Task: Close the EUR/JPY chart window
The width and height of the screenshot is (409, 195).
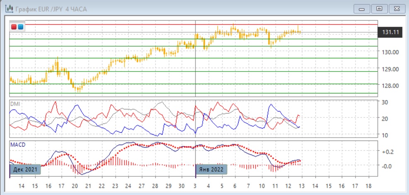Action: coord(395,9)
